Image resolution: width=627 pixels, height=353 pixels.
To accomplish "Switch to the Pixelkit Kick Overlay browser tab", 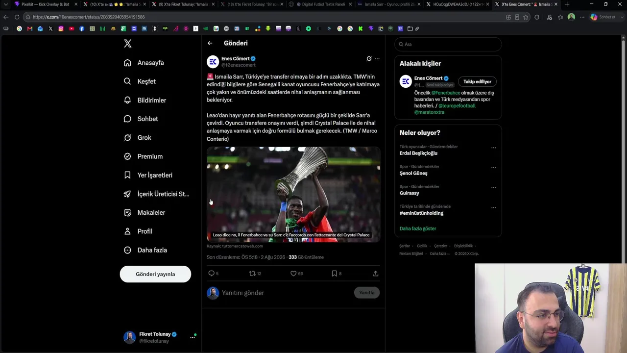I will tap(46, 4).
